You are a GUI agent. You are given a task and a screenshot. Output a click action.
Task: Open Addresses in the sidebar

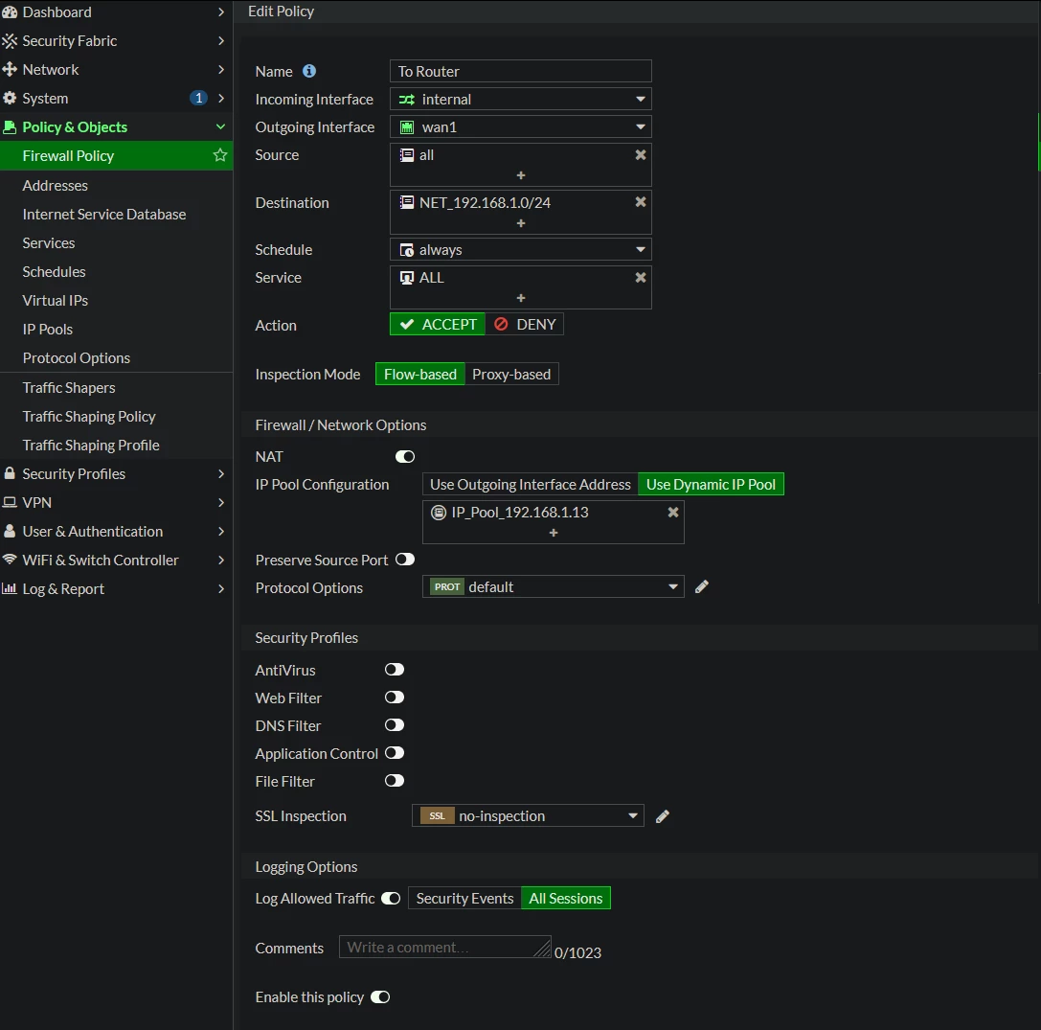tap(56, 185)
